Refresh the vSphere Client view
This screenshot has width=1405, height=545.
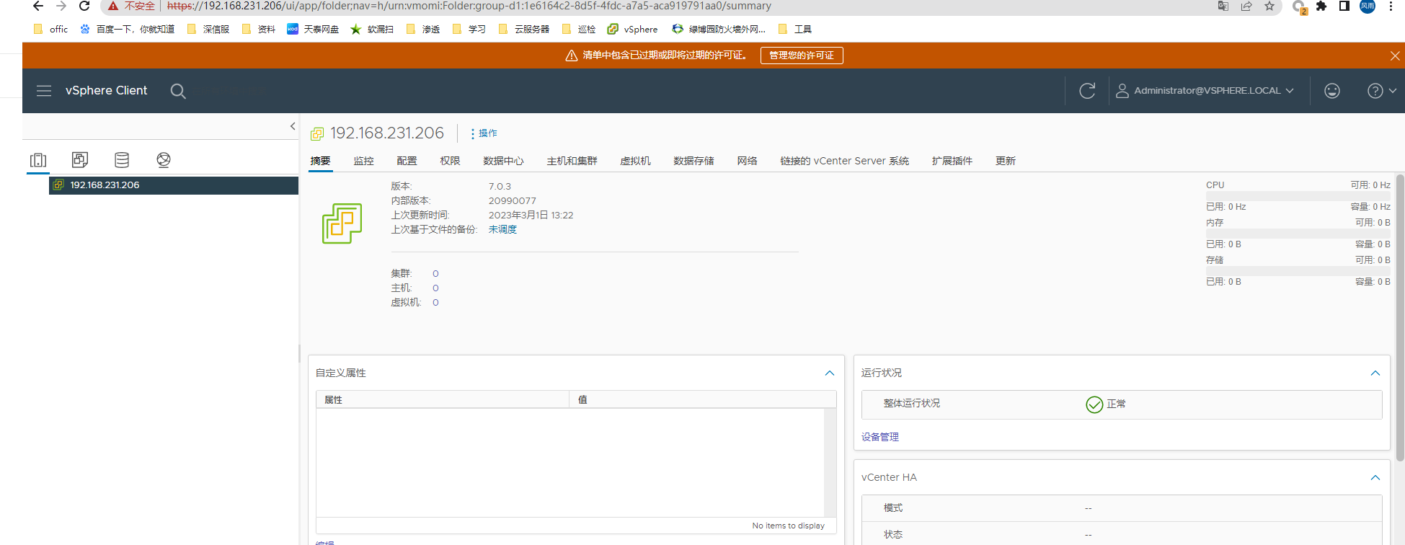1087,91
